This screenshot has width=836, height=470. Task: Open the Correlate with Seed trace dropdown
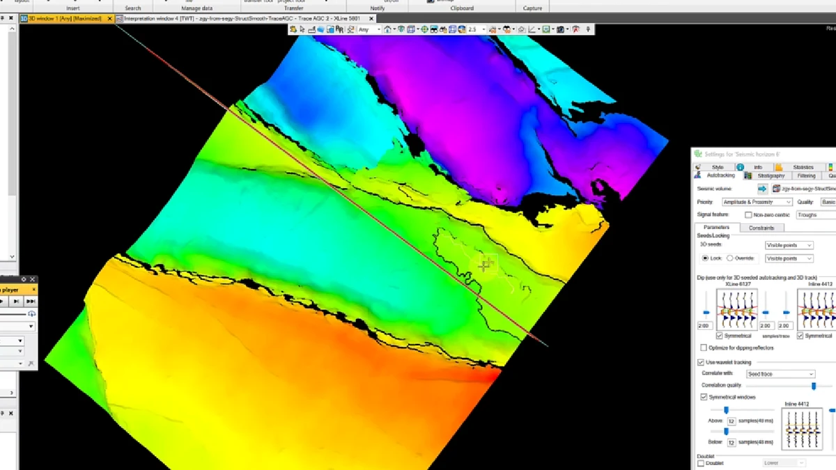(x=780, y=374)
